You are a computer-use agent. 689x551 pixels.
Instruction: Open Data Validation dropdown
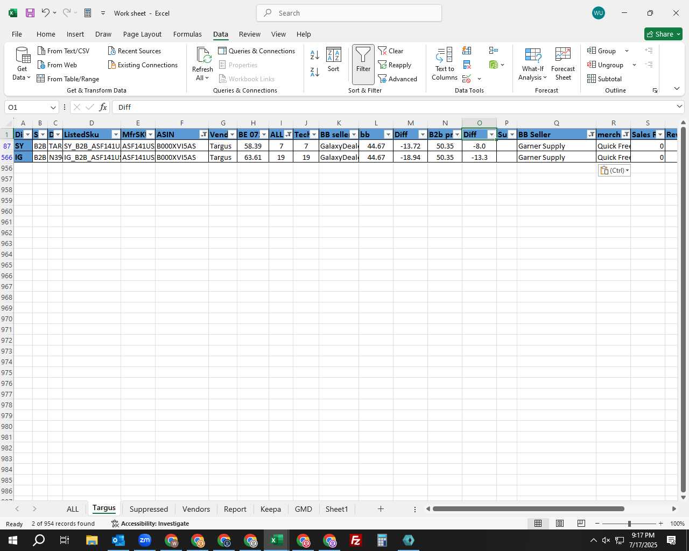[479, 79]
